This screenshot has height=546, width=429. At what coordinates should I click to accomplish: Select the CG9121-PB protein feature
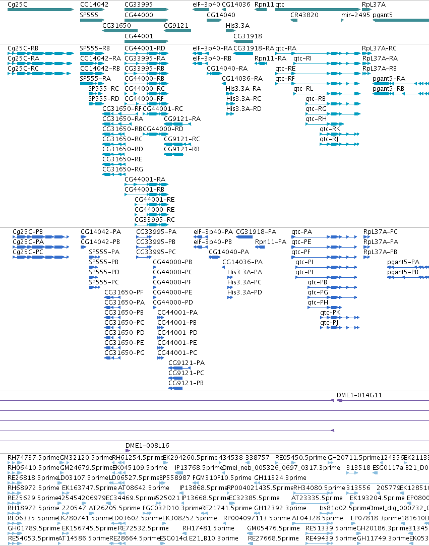pos(175,388)
